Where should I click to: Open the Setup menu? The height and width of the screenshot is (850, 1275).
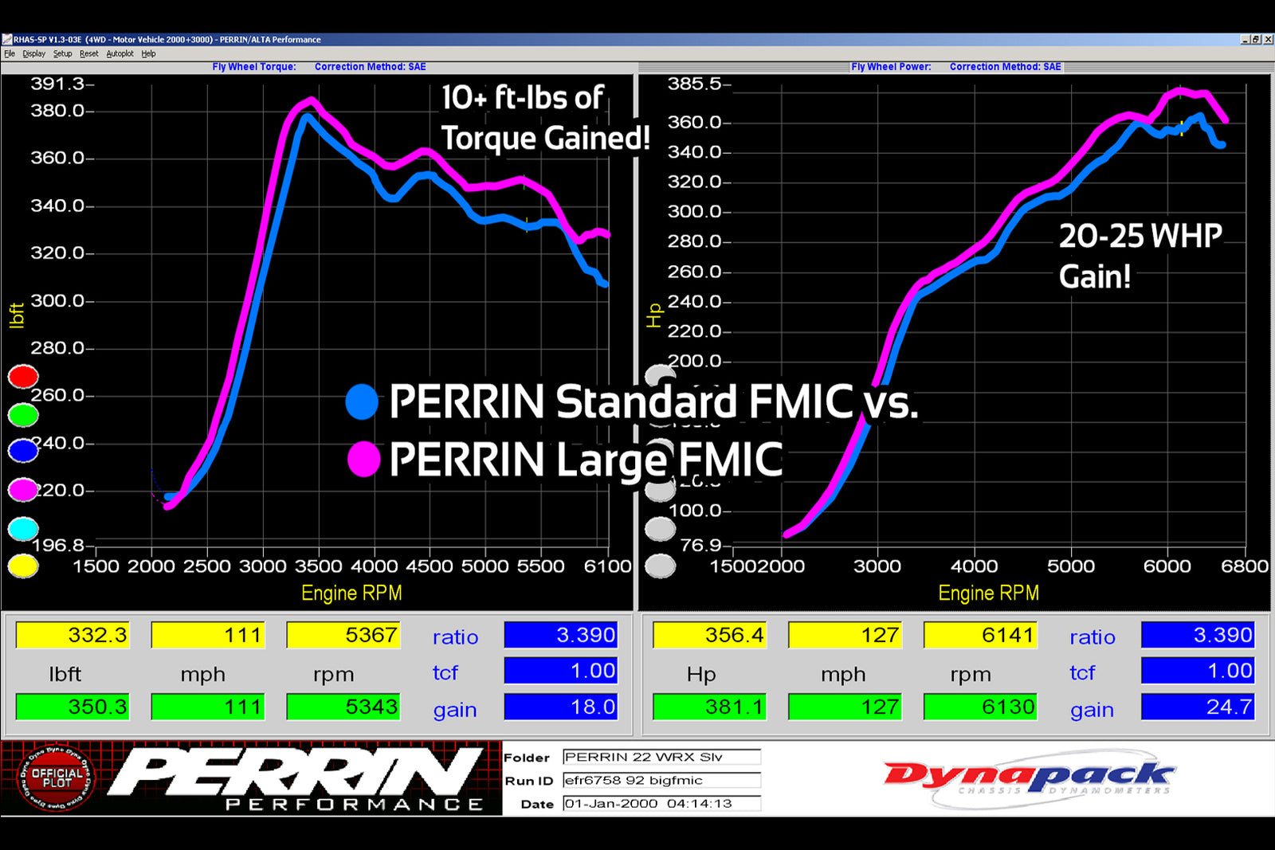coord(62,54)
